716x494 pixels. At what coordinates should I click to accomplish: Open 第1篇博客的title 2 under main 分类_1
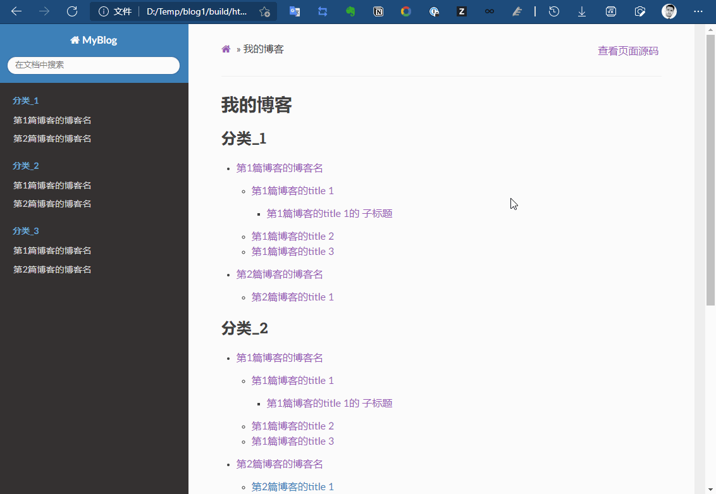point(293,237)
